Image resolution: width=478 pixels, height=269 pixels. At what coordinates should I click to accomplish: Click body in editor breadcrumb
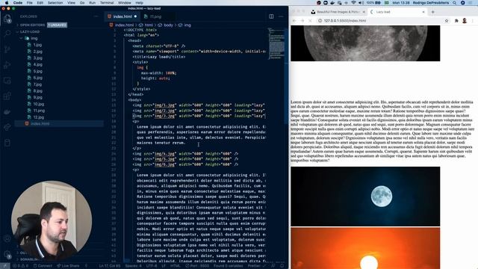coord(168,25)
